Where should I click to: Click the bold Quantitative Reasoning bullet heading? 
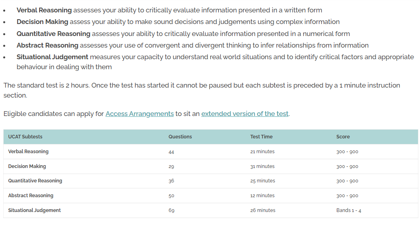53,34
